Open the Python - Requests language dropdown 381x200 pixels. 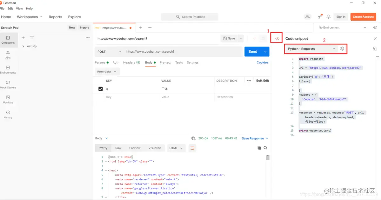(311, 49)
